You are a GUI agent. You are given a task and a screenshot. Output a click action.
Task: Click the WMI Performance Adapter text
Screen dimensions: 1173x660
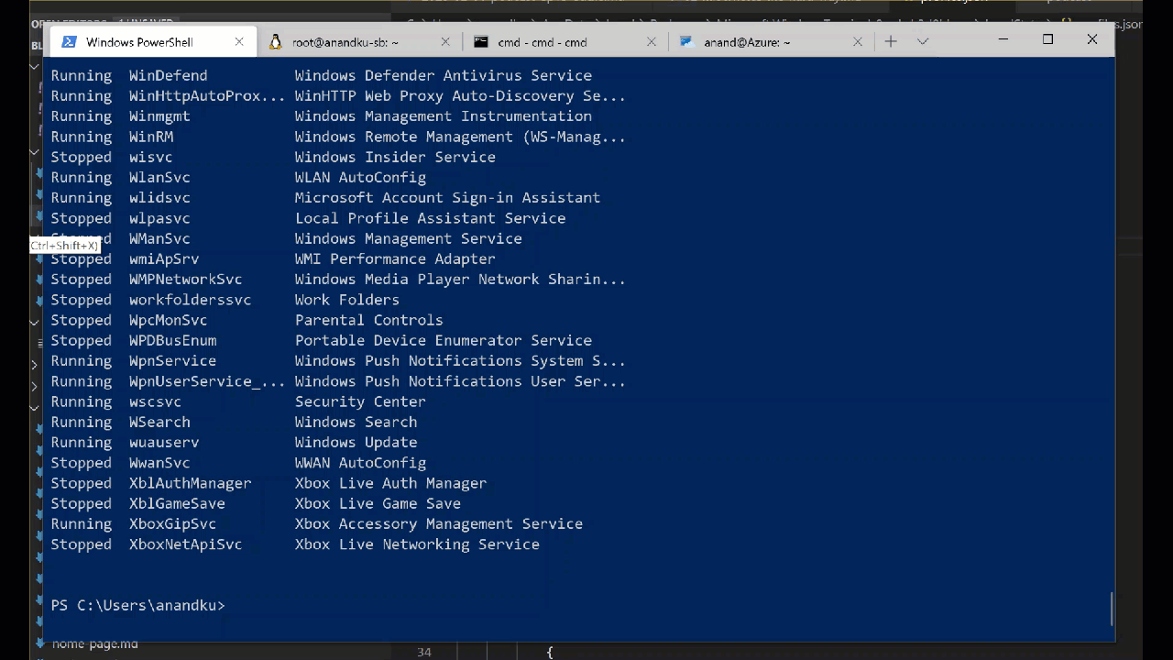pos(395,259)
